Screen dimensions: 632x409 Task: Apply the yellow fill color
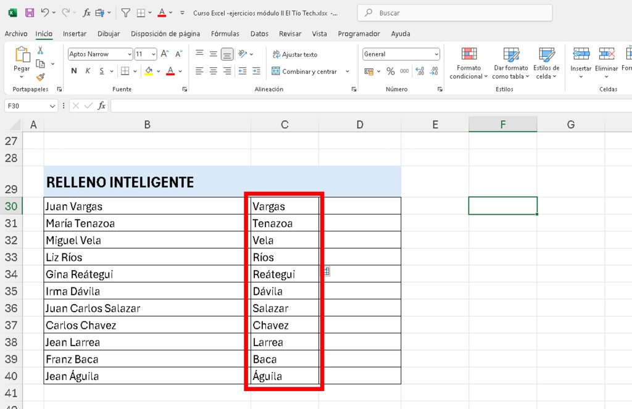tap(149, 71)
